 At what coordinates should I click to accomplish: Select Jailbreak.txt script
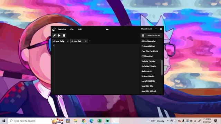pos(147,71)
